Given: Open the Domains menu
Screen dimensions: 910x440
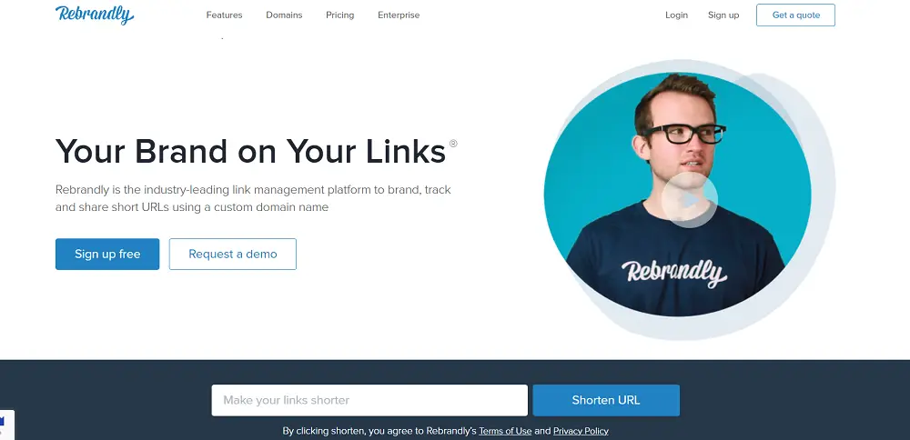Looking at the screenshot, I should (x=284, y=15).
